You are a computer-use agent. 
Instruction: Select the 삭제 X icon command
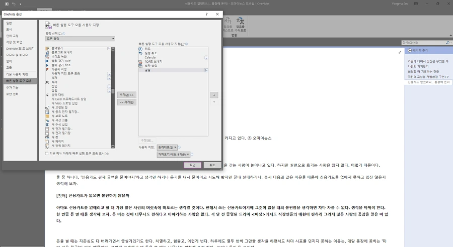(x=47, y=82)
